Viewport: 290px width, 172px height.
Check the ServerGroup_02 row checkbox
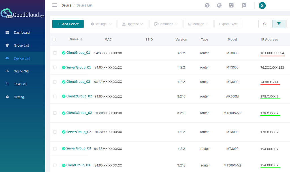click(55, 132)
